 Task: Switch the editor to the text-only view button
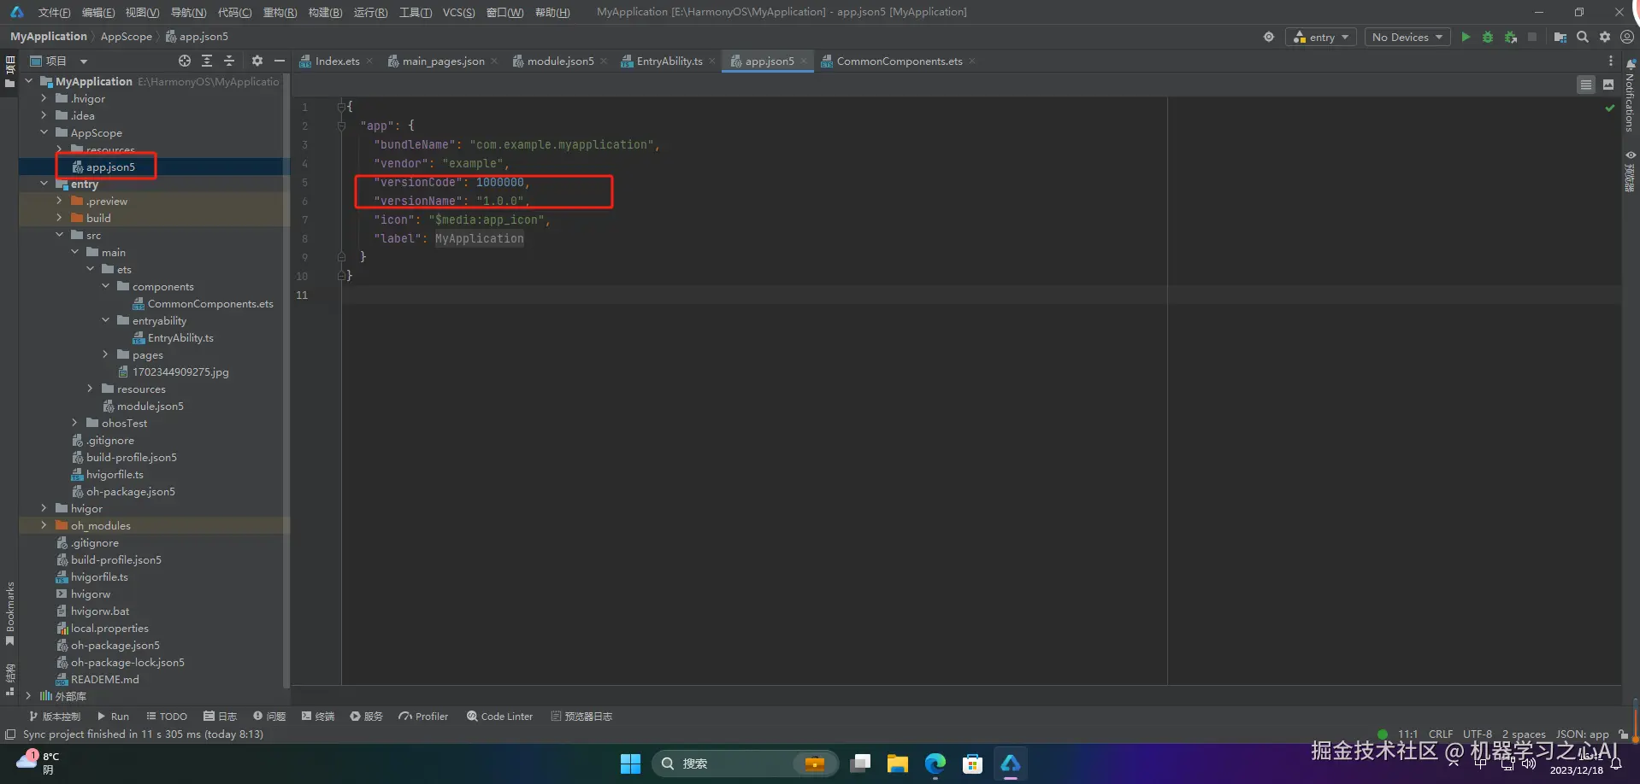tap(1586, 85)
